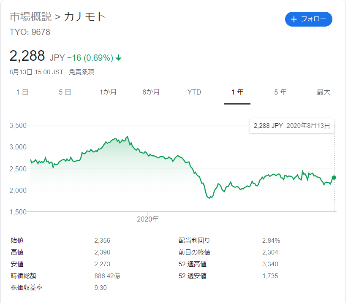Click the カナモト company title
Screen dimensions: 348x303
pyautogui.click(x=85, y=17)
